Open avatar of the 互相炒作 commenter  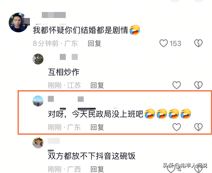pyautogui.click(x=38, y=59)
